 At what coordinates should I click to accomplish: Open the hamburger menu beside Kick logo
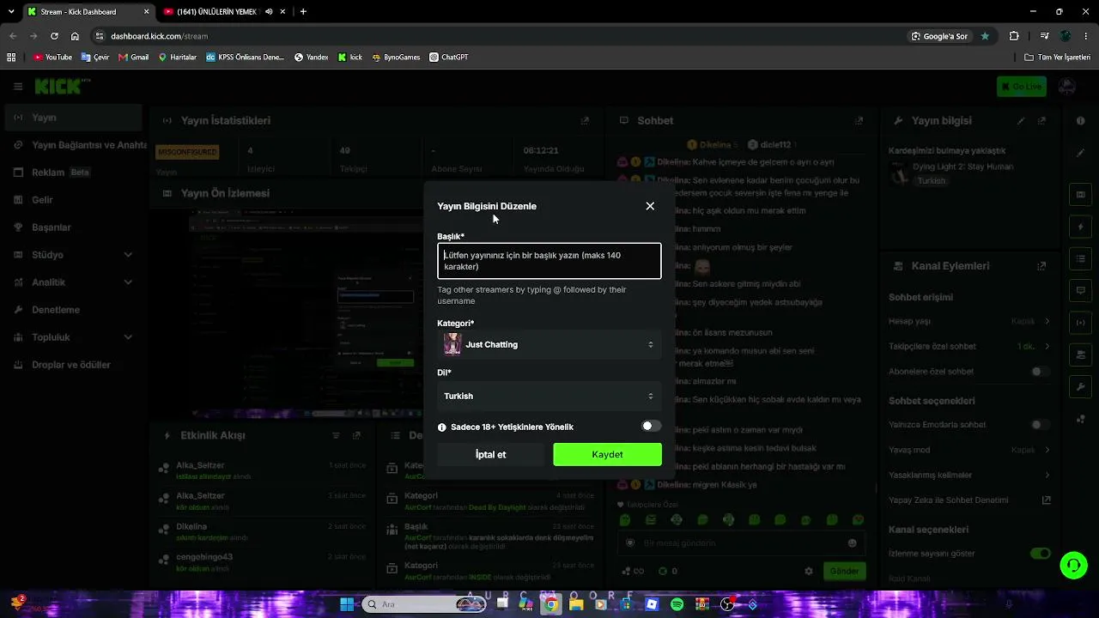click(x=18, y=87)
